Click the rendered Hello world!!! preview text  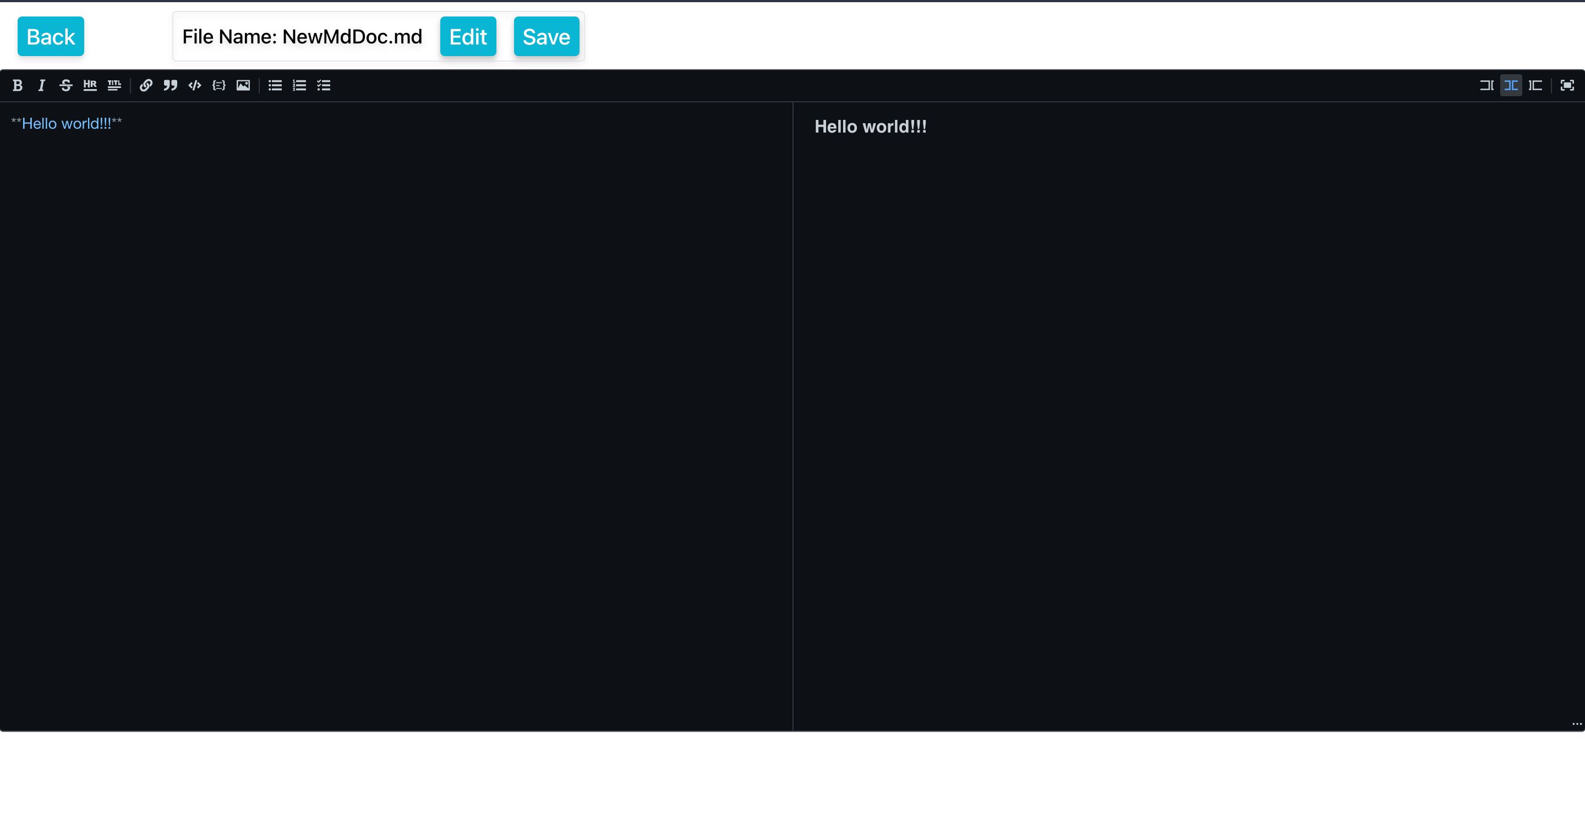click(x=871, y=127)
